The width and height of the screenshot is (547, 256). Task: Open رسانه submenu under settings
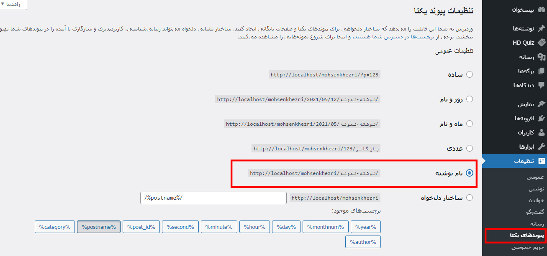pos(537,224)
